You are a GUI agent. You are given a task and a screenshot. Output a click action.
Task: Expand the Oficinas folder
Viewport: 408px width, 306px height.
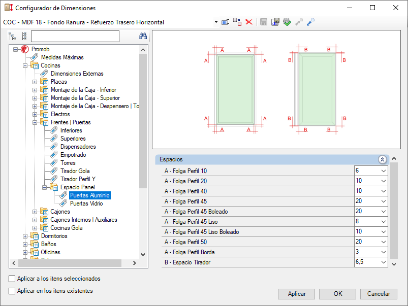pos(25,252)
